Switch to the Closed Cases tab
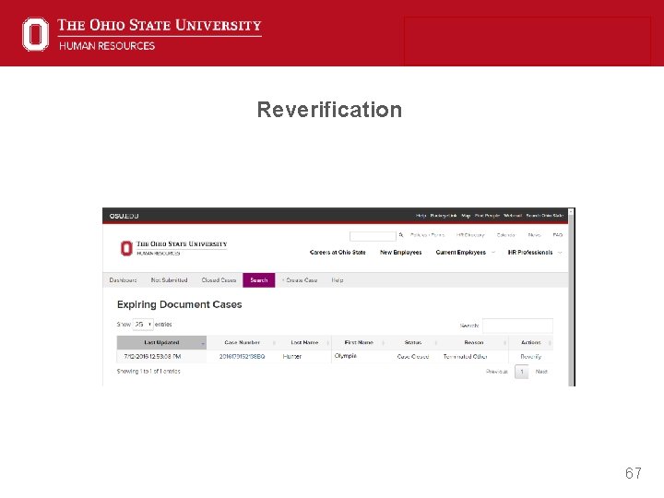 click(x=219, y=280)
